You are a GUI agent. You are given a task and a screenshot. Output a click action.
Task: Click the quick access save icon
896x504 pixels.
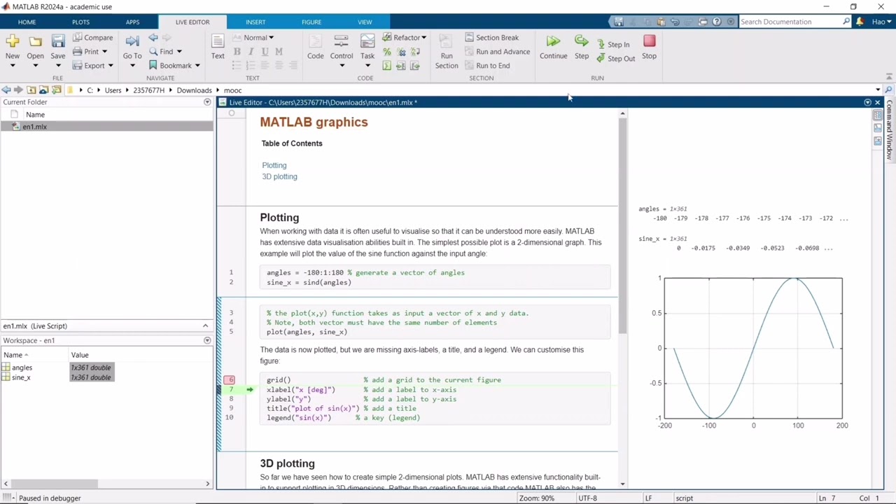pos(619,22)
